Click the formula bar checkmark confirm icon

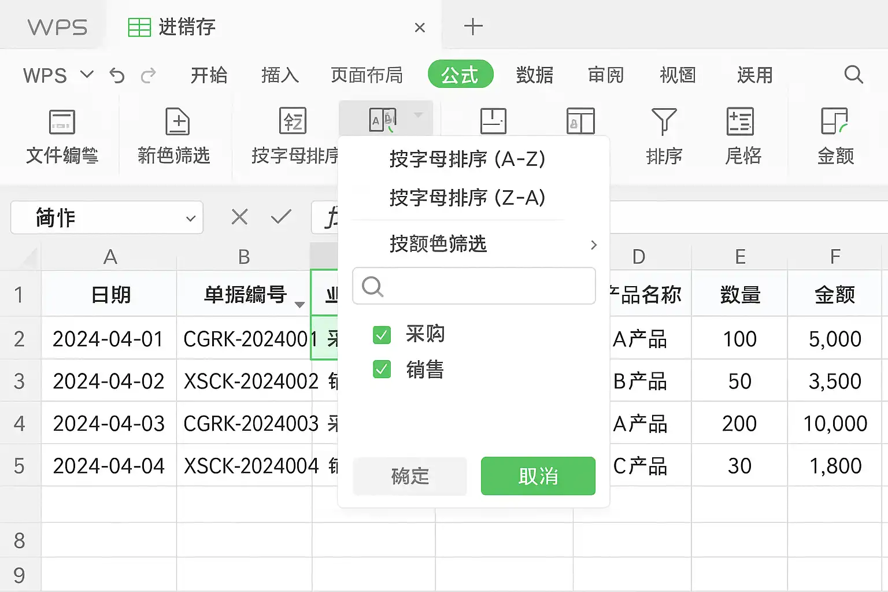[x=281, y=217]
